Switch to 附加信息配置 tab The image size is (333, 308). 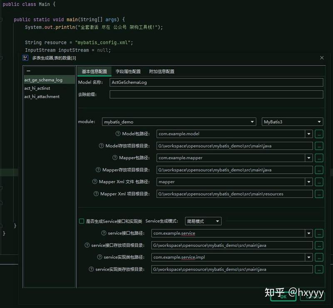coord(162,71)
